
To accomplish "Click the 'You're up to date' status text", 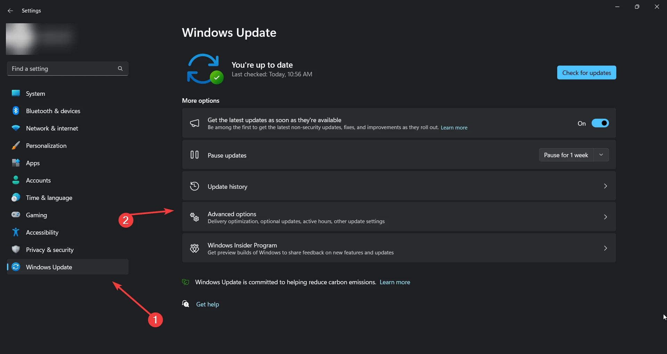I will pos(262,65).
